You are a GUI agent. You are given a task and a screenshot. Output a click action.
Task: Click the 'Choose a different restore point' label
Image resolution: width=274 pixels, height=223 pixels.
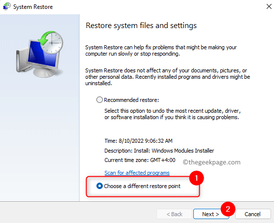(142, 186)
